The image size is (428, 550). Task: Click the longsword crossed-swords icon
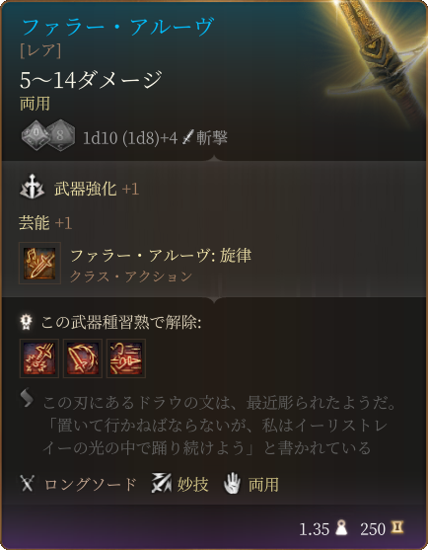coord(27,484)
